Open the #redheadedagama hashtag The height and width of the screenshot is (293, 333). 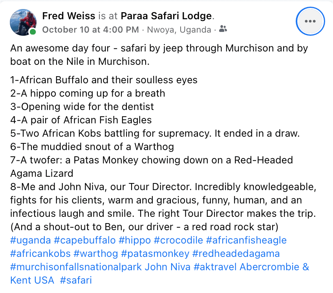[236, 253]
